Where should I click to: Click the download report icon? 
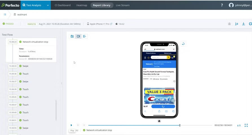click(x=244, y=24)
